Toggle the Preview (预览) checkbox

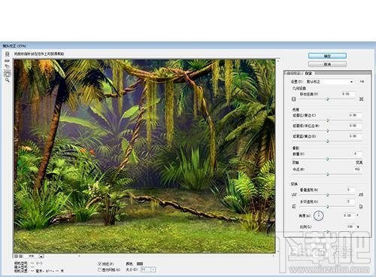[99, 263]
